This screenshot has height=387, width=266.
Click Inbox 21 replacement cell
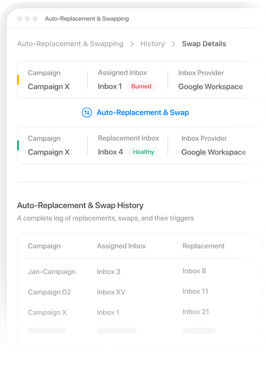195,312
